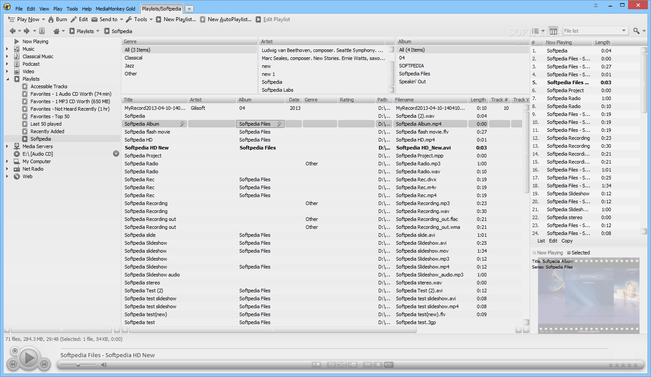The width and height of the screenshot is (651, 377).
Task: Toggle the column browser icon
Action: 553,31
